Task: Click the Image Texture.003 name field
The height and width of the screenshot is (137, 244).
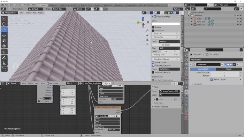Action: (169, 91)
